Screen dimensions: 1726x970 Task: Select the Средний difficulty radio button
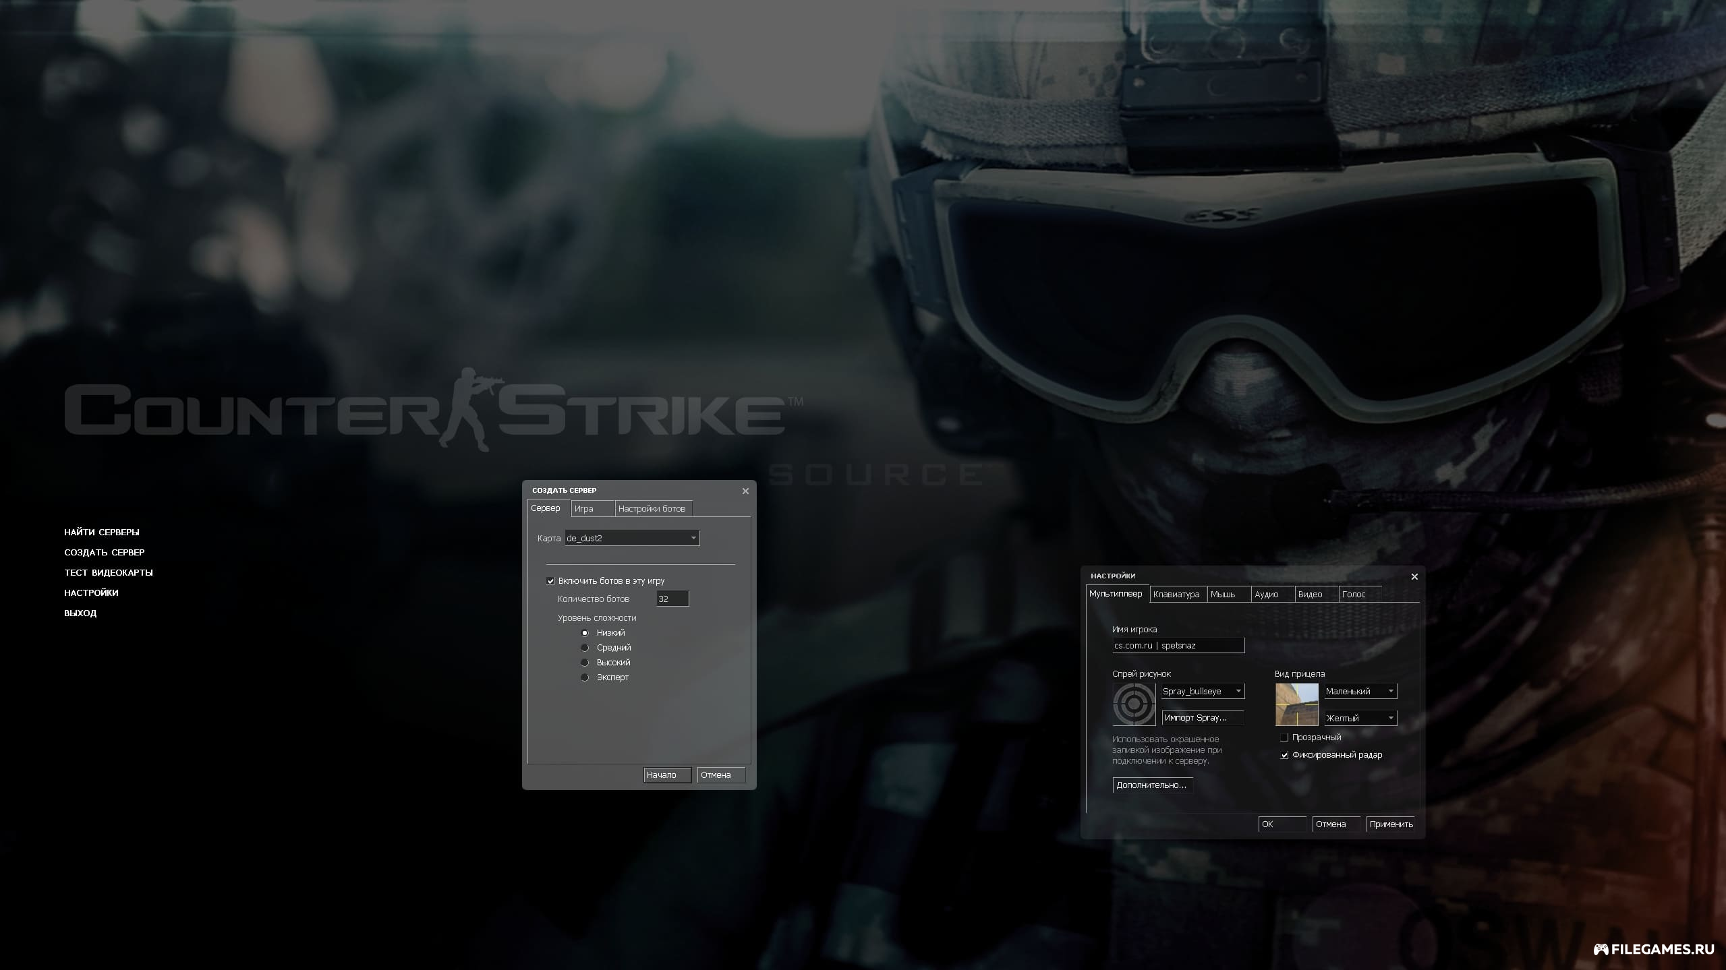tap(585, 648)
